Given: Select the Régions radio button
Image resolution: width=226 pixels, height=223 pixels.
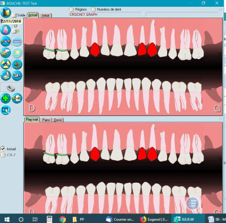Looking at the screenshot, I should (x=71, y=9).
